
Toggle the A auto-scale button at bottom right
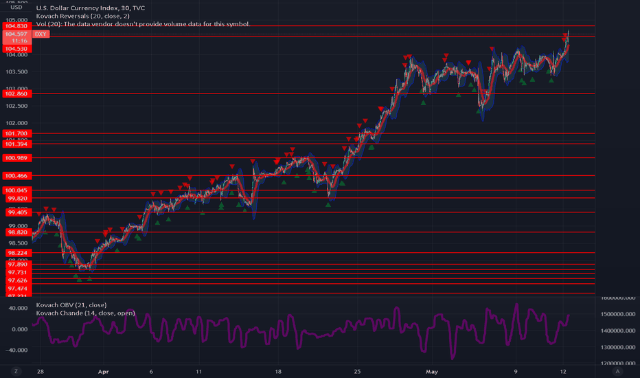617,371
